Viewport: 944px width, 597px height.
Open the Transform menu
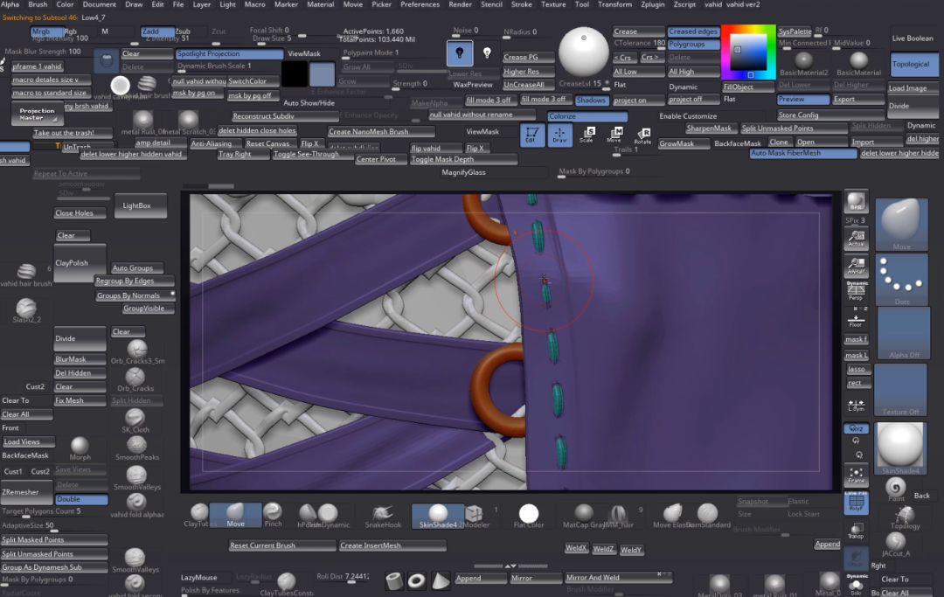point(614,4)
